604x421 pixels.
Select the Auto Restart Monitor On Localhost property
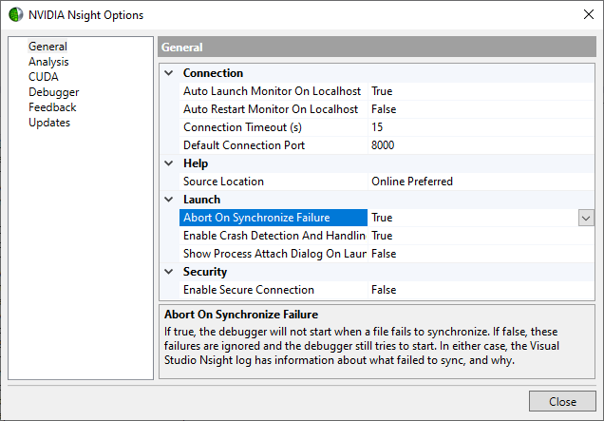(x=274, y=109)
